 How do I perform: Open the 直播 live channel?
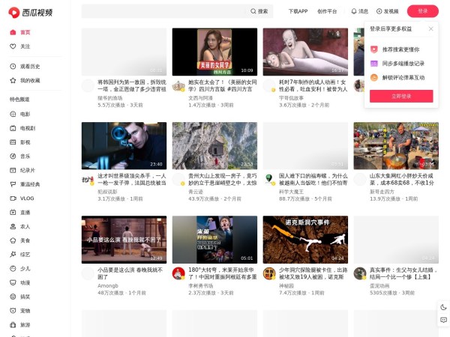pos(25,212)
